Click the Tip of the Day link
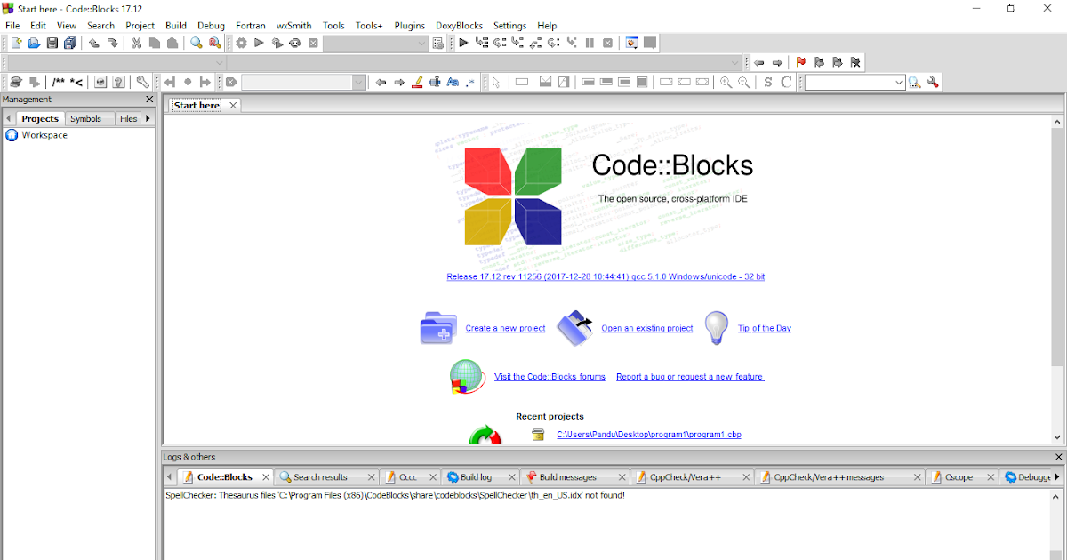This screenshot has width=1067, height=560. tap(765, 328)
